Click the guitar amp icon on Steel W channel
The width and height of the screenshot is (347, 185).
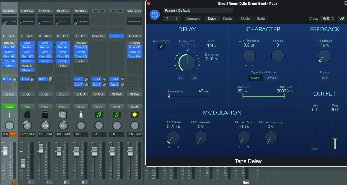point(27,114)
